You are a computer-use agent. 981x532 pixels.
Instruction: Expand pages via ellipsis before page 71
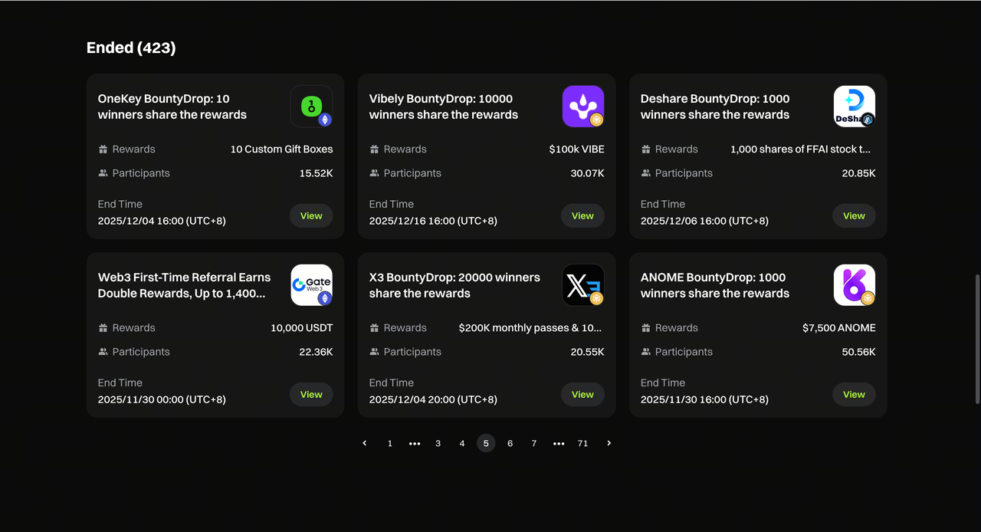[559, 443]
